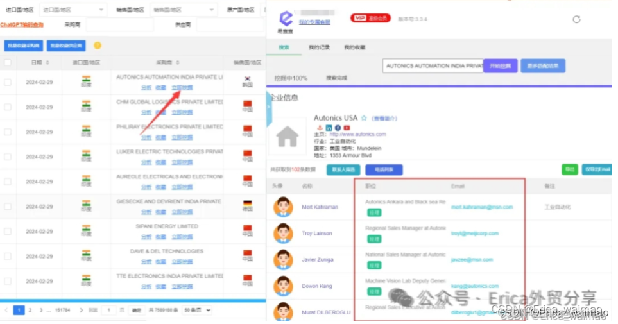Click the 查看简介 link beside Autonics USA

pos(384,118)
